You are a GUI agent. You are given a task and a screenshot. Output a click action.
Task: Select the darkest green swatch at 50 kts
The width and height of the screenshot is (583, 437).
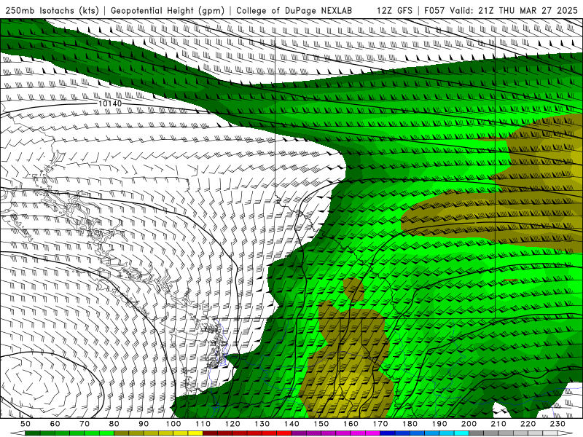click(x=32, y=433)
